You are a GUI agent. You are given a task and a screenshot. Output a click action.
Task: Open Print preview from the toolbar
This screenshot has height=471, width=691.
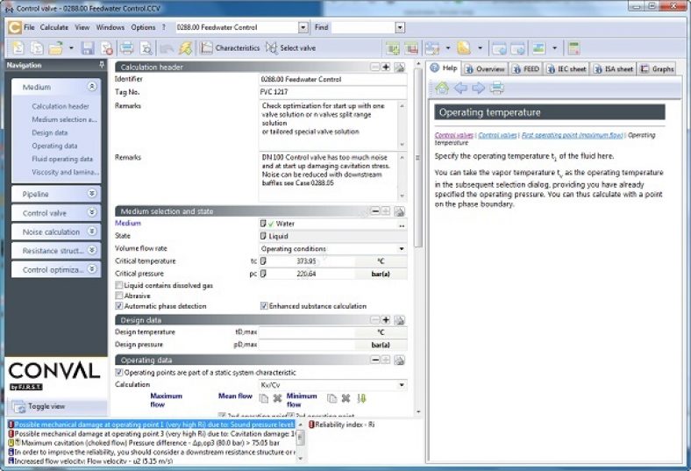click(146, 48)
